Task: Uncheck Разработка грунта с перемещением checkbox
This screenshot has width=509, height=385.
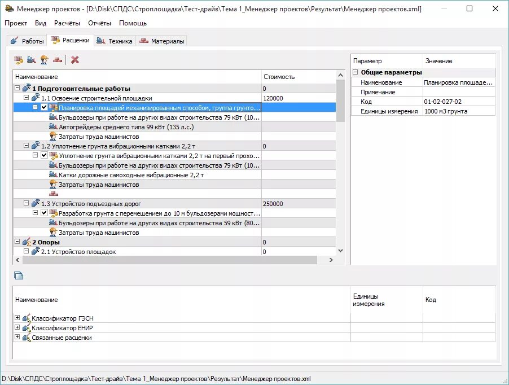Action: 44,213
